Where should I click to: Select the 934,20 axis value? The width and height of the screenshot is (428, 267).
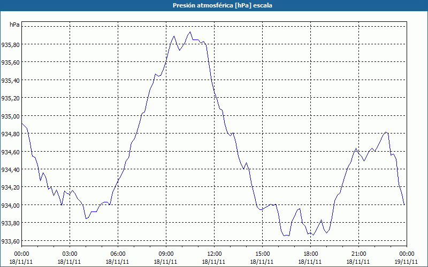pos(10,187)
